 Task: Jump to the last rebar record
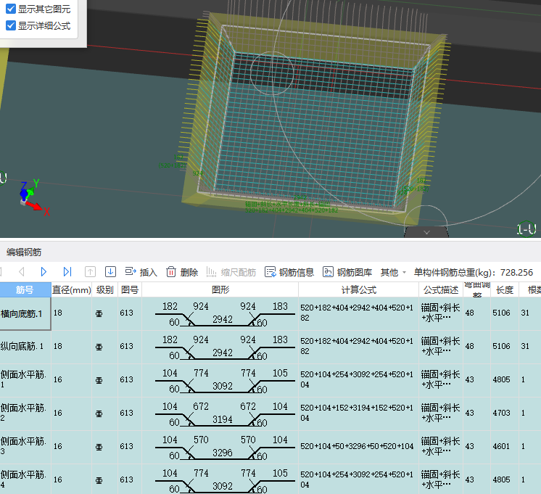coord(67,272)
